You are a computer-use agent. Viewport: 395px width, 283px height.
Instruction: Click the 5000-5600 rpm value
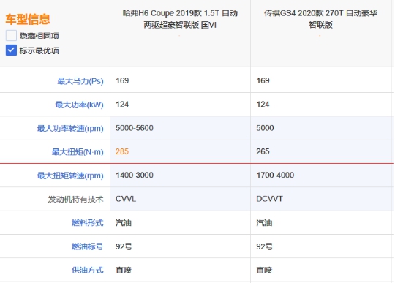[x=135, y=128]
